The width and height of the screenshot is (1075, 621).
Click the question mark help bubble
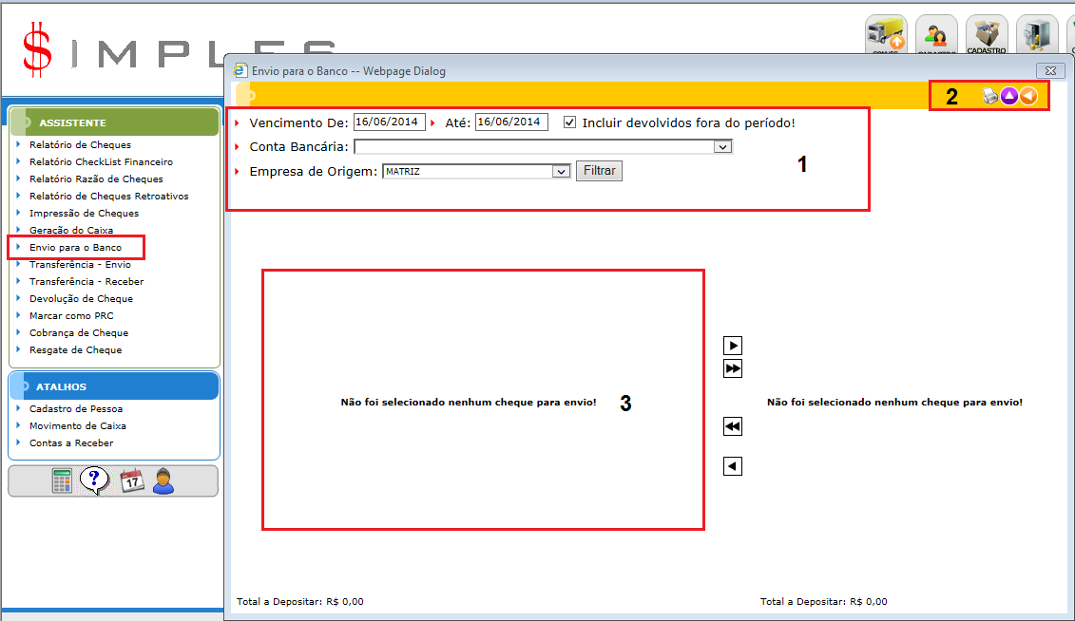(x=94, y=480)
